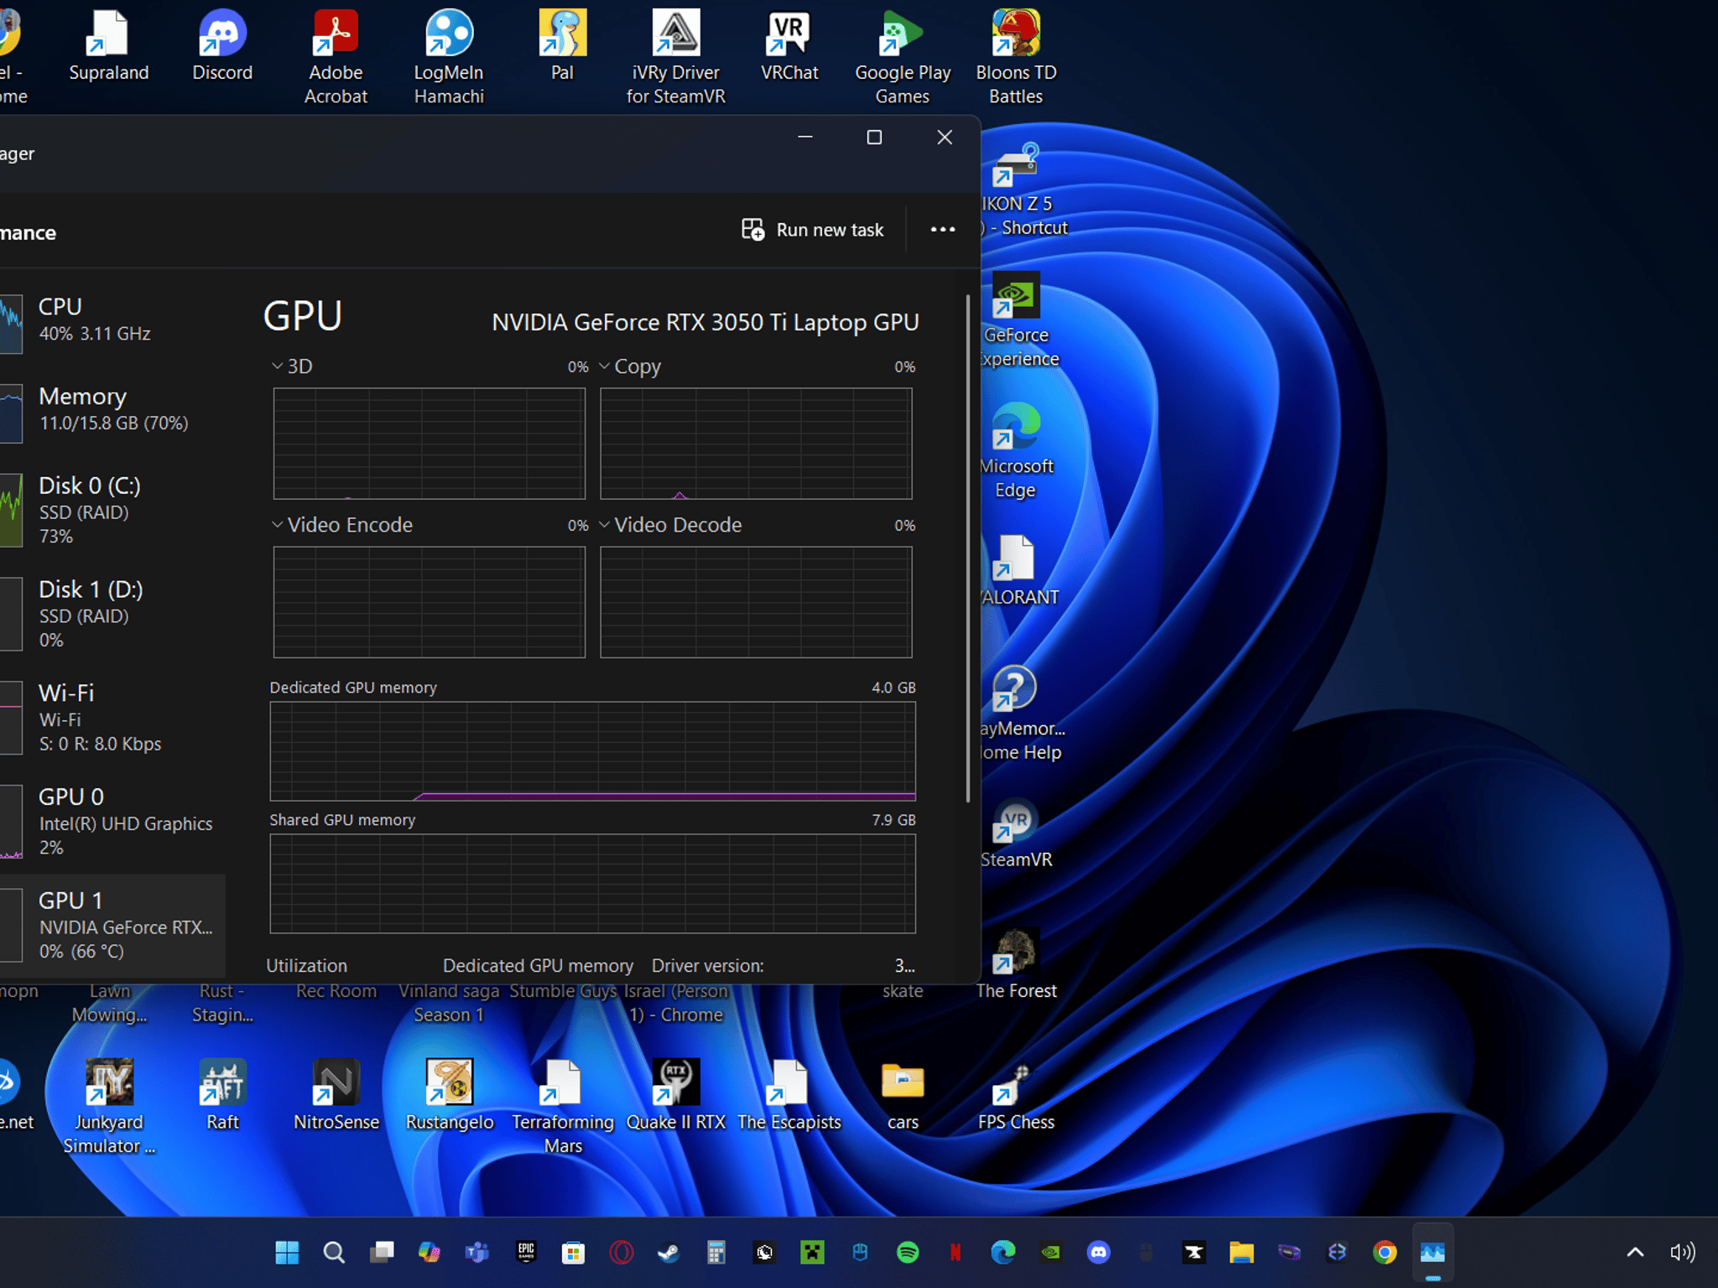The height and width of the screenshot is (1288, 1718).
Task: Open Task Manager more options menu
Action: tap(943, 230)
